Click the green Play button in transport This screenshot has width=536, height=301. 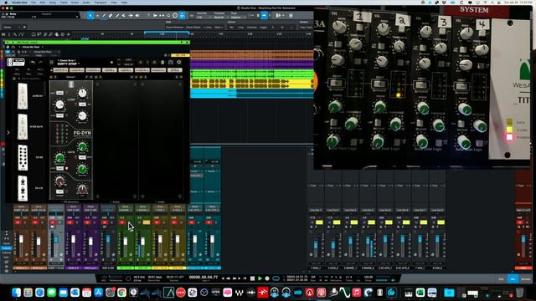tap(260, 278)
